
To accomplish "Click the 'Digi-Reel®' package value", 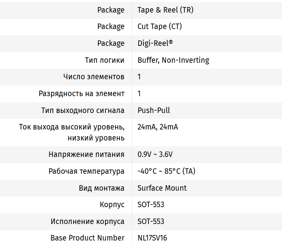I will pos(155,43).
